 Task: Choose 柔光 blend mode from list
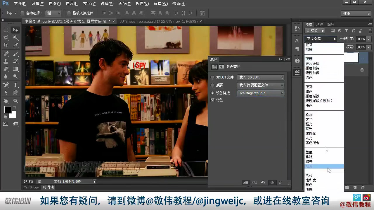(x=309, y=120)
